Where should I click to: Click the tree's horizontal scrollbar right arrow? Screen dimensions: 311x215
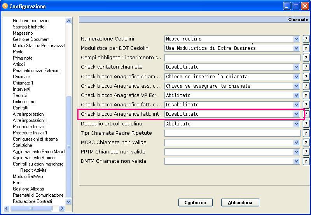pos(62,208)
